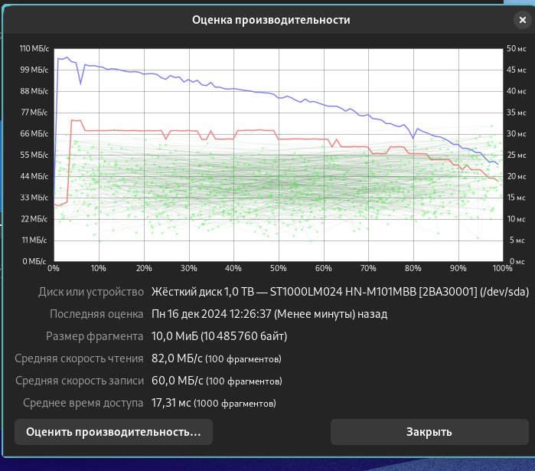The height and width of the screenshot is (471, 535).
Task: Click the 11 МБ/с axis label
Action: (x=34, y=240)
